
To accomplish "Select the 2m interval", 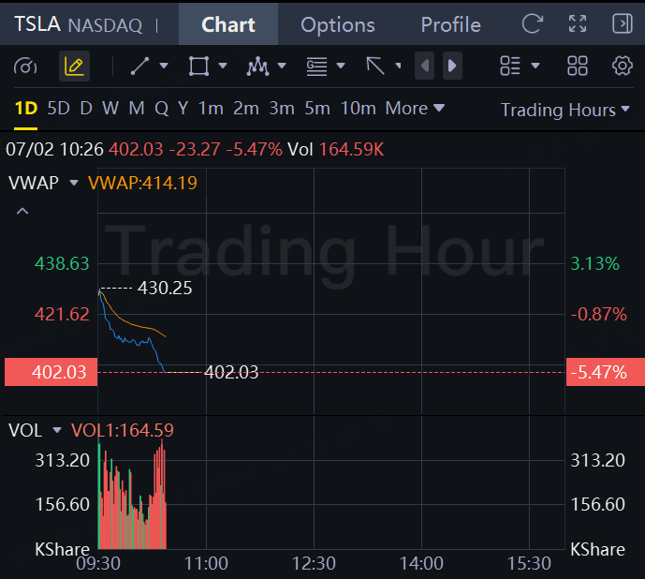I will click(246, 109).
